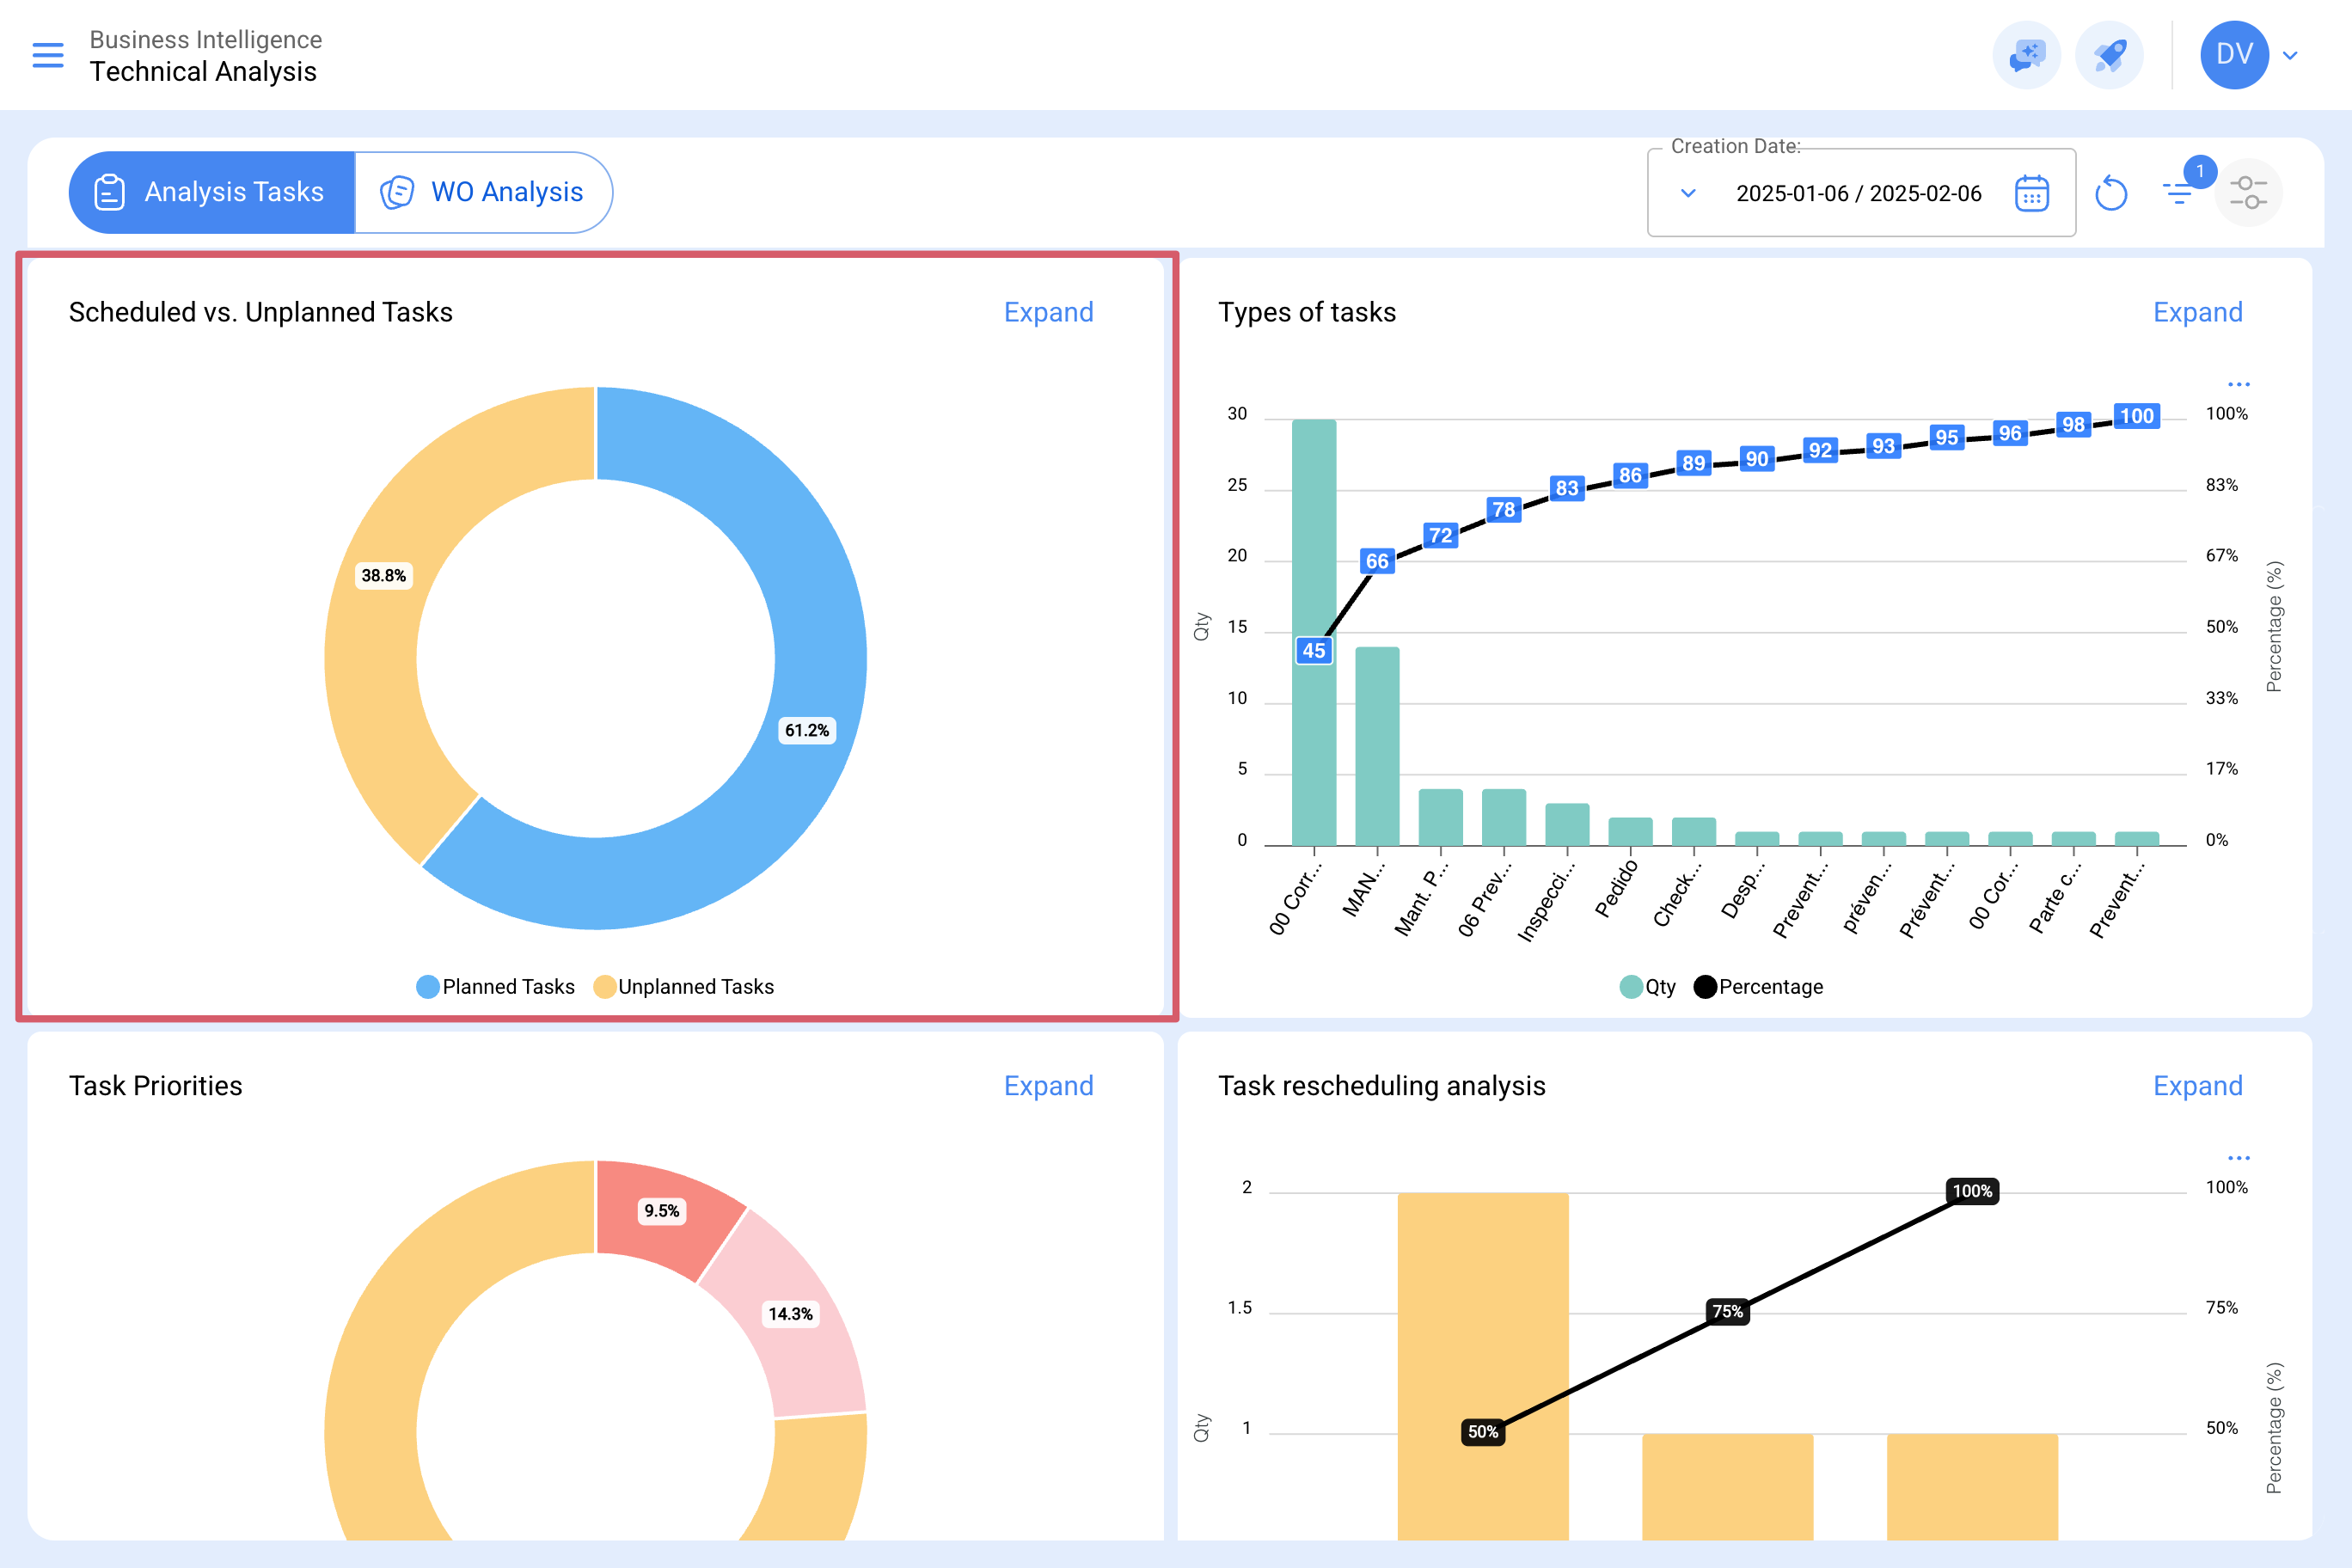Image resolution: width=2352 pixels, height=1568 pixels.
Task: Toggle the Percentage legend item
Action: coord(1758,987)
